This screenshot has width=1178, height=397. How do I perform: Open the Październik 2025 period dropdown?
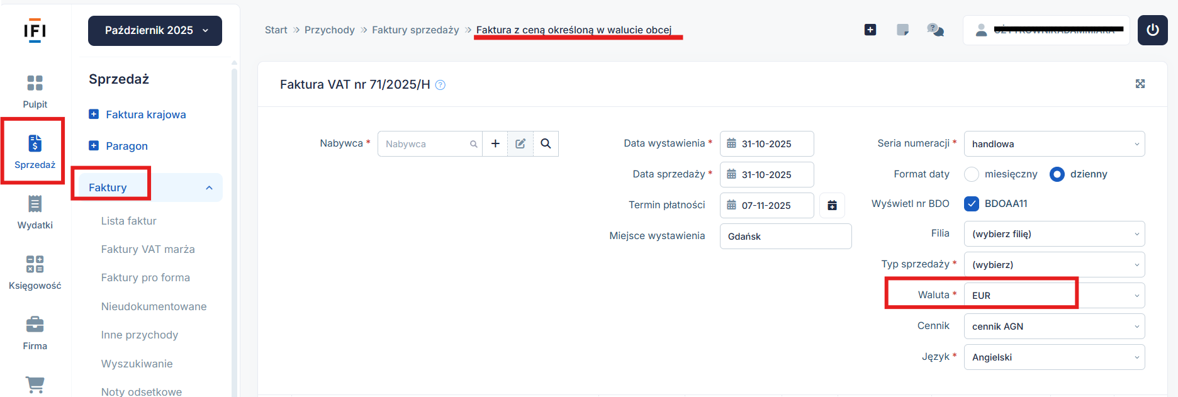(155, 31)
